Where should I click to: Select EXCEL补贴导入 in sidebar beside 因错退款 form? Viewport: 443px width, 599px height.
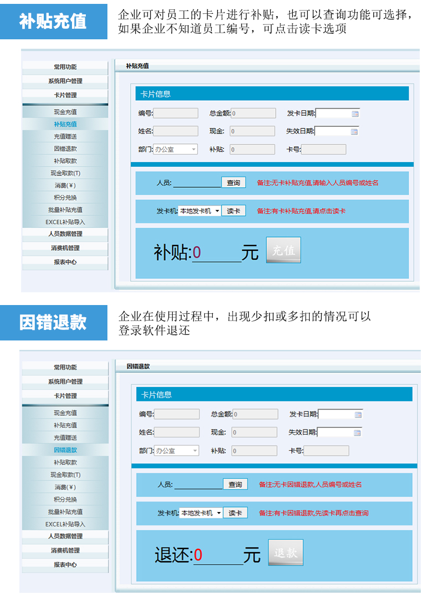[65, 524]
